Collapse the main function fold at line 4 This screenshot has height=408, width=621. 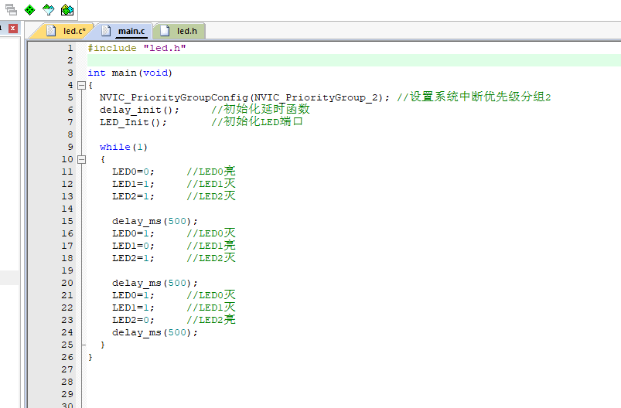[x=81, y=85]
